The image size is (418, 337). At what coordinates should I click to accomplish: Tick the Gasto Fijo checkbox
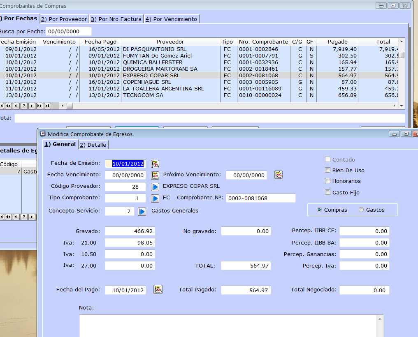(328, 192)
